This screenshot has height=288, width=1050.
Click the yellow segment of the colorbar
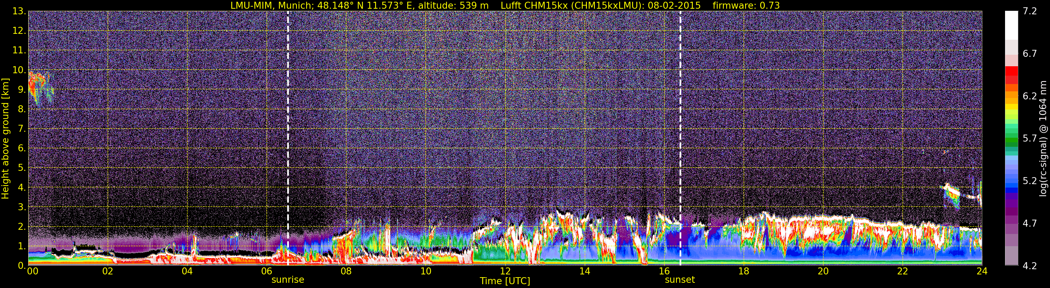pos(1011,107)
